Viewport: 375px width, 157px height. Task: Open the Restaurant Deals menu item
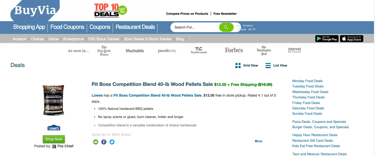coord(135,27)
